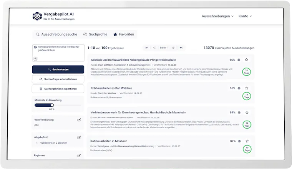Edit the Abgabefrist filter
Screen dimensions: 292x169
(79, 138)
